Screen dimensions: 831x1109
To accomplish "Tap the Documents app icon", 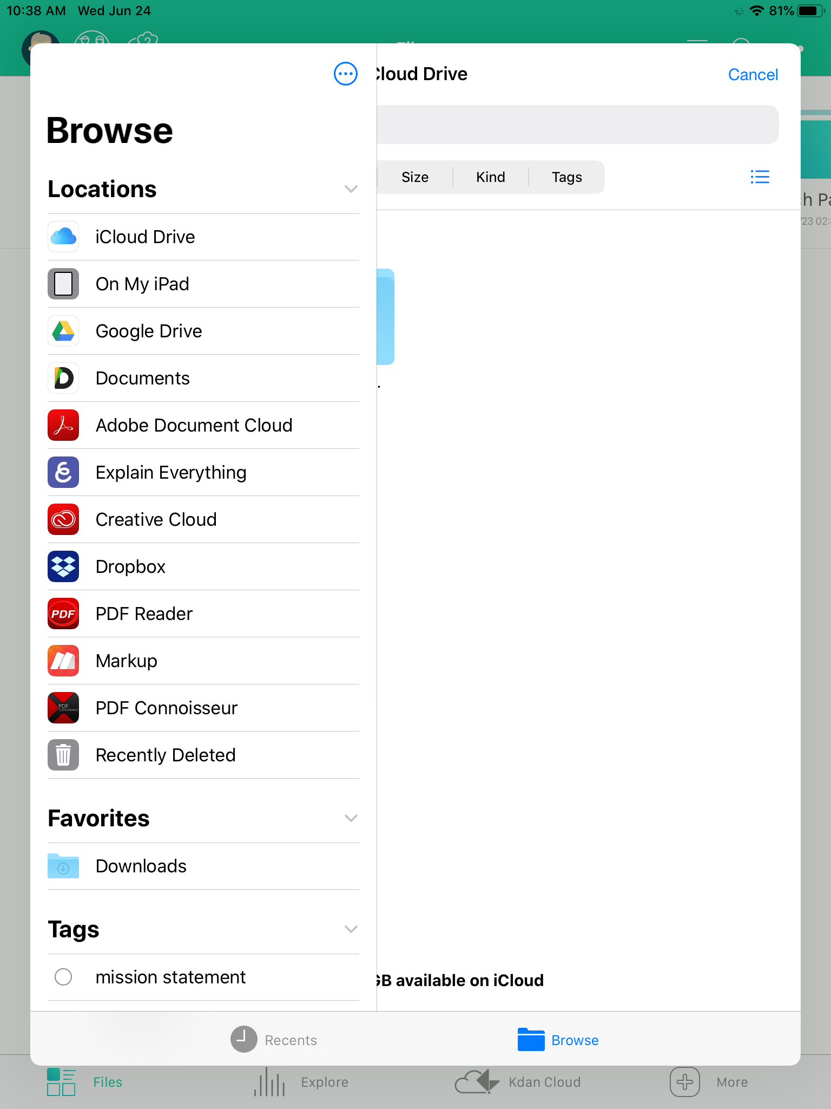I will (x=63, y=378).
